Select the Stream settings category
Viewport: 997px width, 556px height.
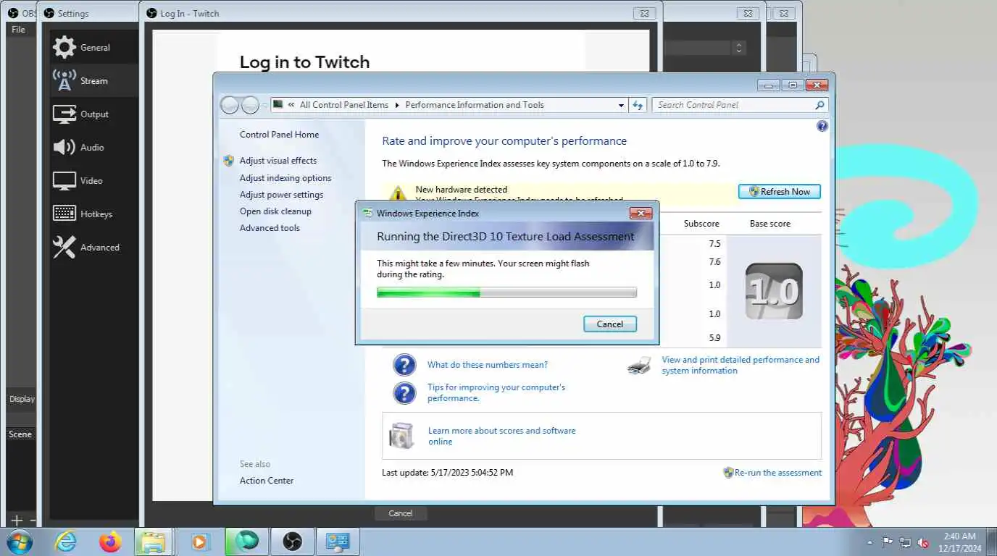(x=94, y=81)
